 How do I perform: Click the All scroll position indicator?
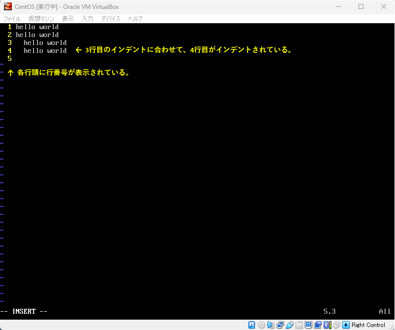tap(385, 311)
